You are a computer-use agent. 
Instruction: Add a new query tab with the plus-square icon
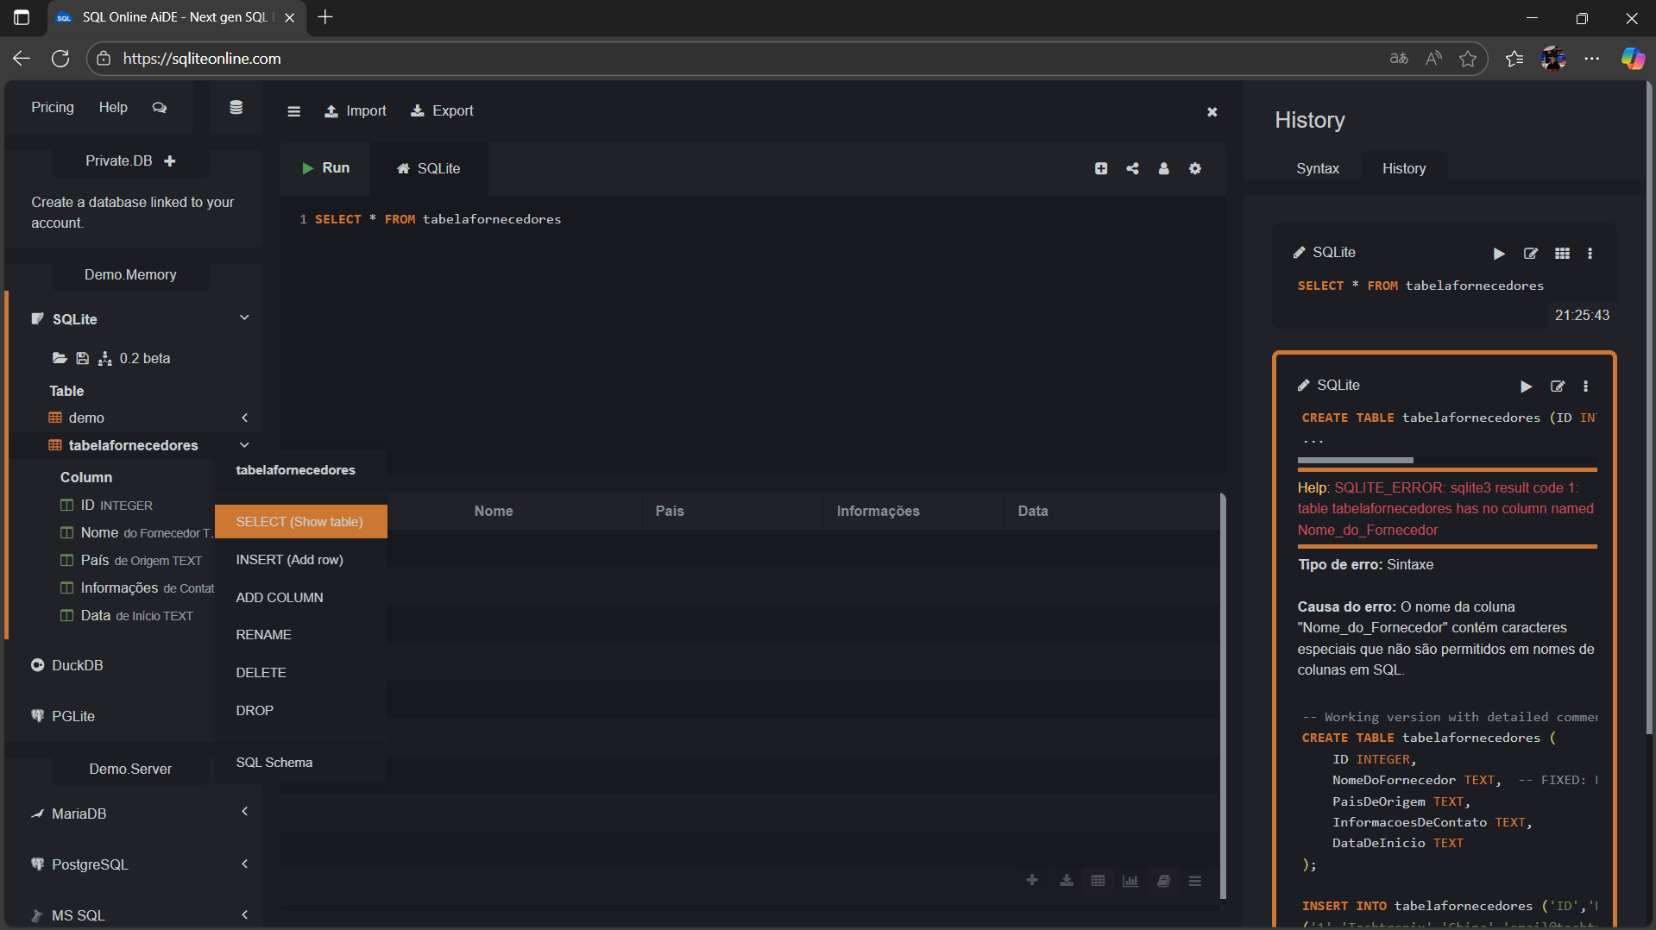click(1101, 168)
